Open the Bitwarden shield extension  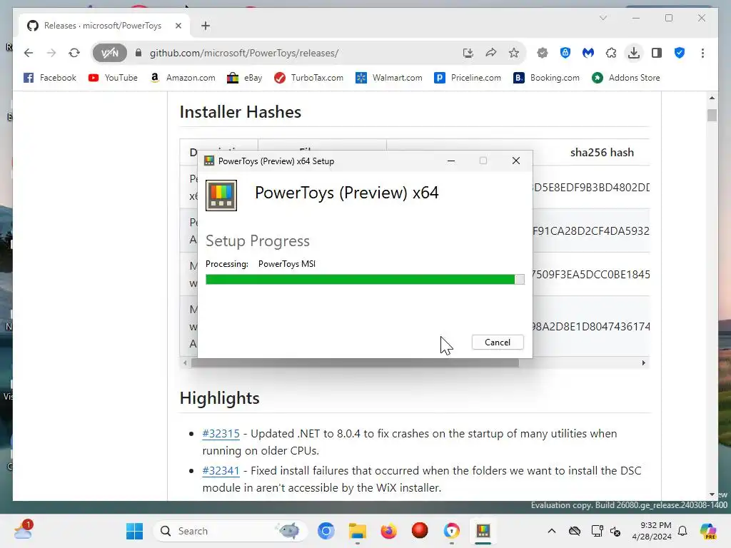pyautogui.click(x=565, y=53)
